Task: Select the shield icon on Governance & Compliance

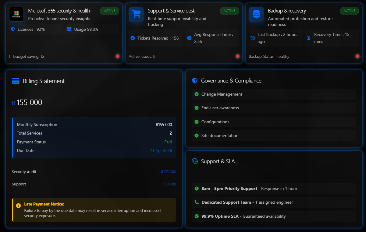Action: point(194,81)
